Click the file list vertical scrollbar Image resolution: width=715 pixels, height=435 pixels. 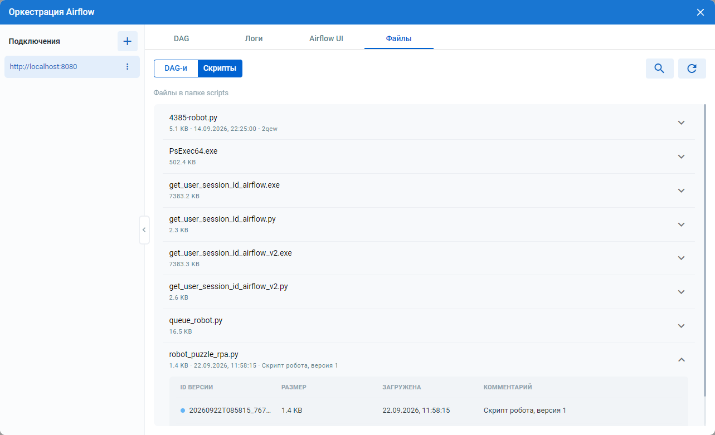point(706,251)
